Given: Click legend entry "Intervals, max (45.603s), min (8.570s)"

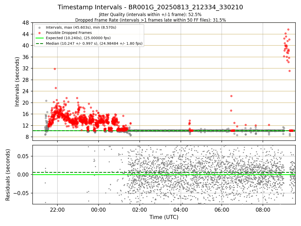Looking at the screenshot, I should click(x=81, y=27).
